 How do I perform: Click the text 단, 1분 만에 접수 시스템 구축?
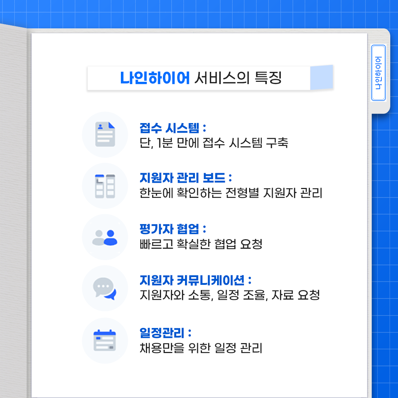coord(214,143)
